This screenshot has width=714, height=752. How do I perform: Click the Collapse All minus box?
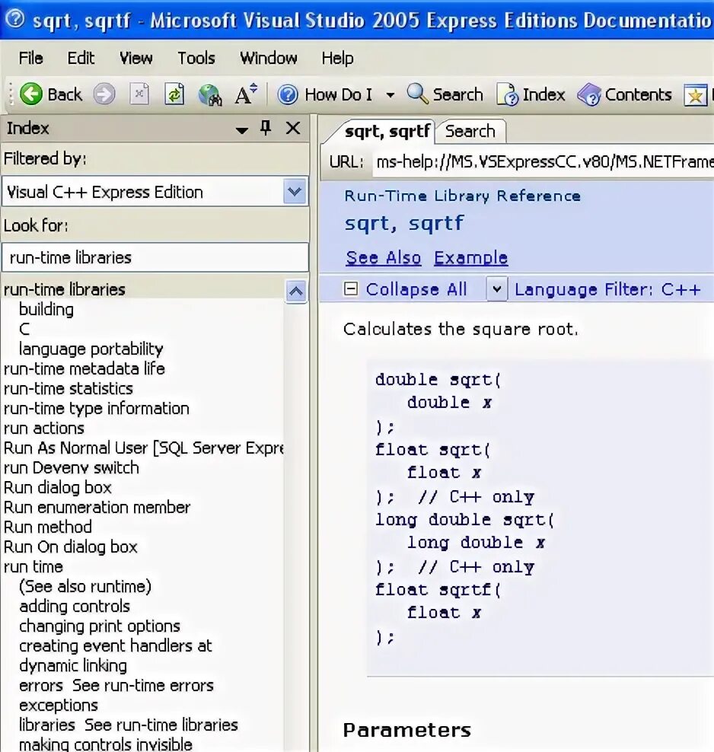point(350,288)
